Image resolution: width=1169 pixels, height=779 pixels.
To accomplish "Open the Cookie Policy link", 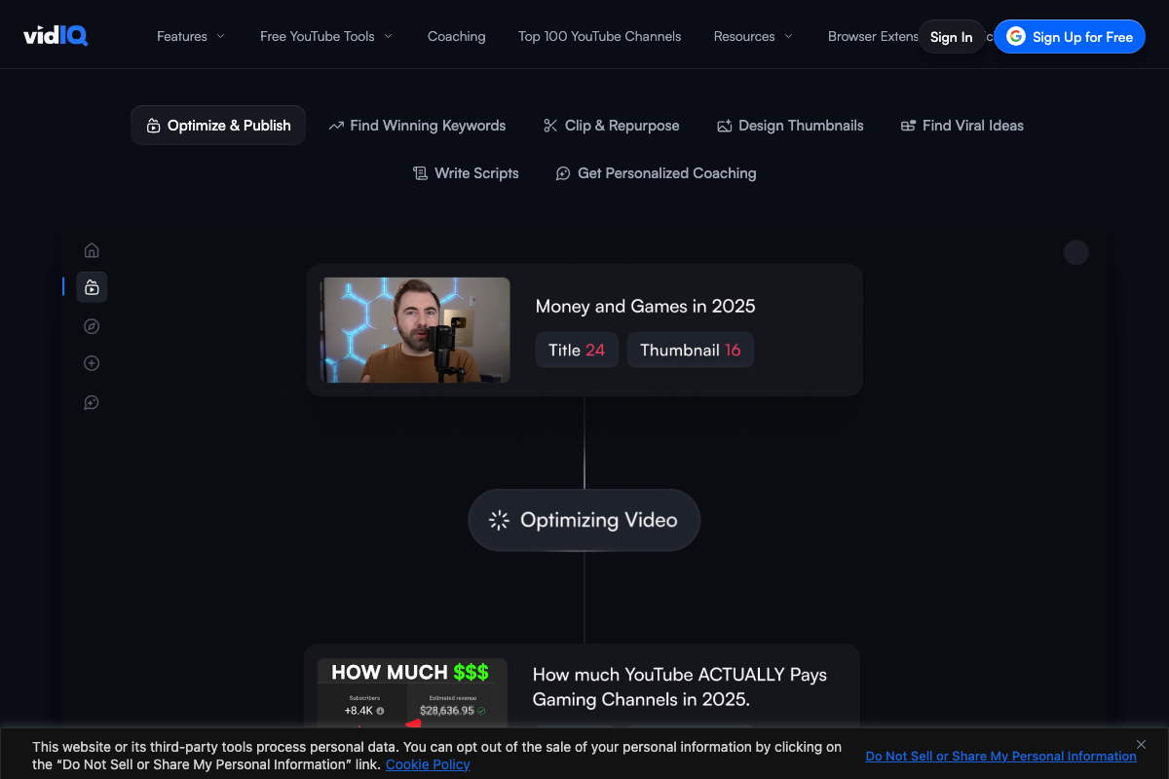I will [428, 764].
